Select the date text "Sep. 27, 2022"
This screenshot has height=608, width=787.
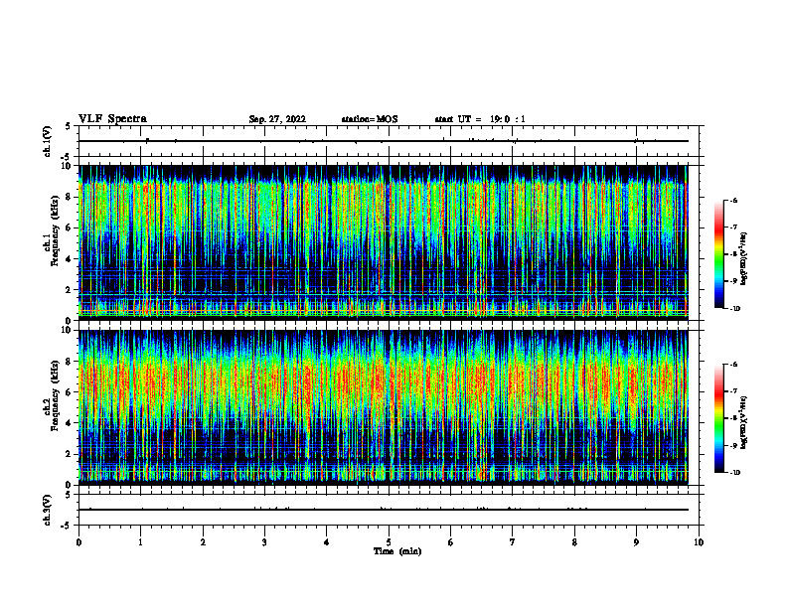[x=277, y=119]
